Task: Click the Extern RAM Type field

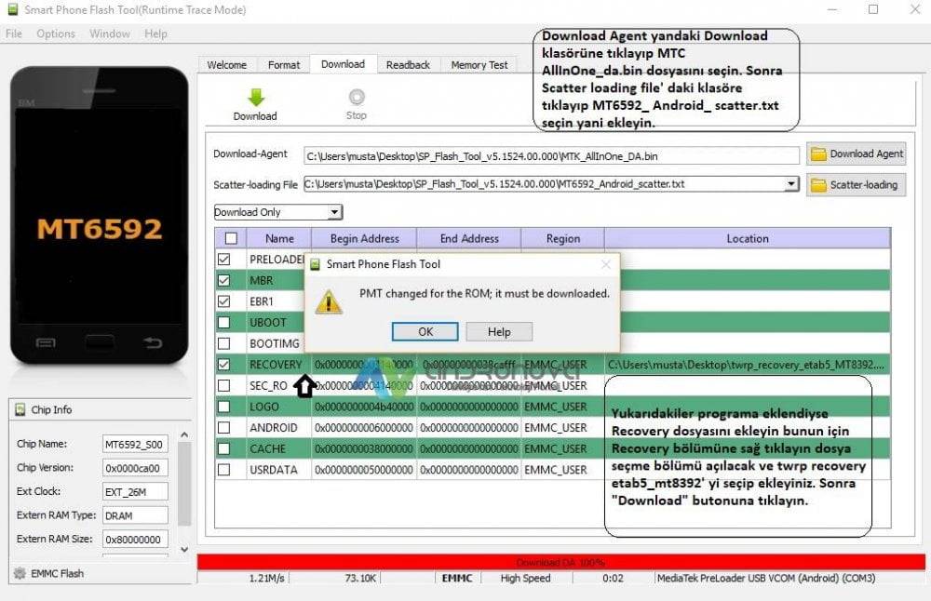Action: (x=135, y=515)
